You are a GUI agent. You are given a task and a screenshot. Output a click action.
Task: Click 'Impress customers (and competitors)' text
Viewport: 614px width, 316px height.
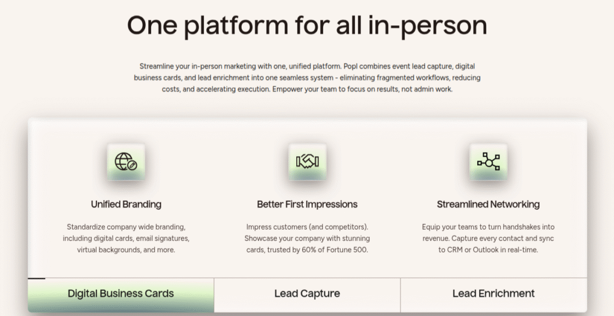click(307, 227)
